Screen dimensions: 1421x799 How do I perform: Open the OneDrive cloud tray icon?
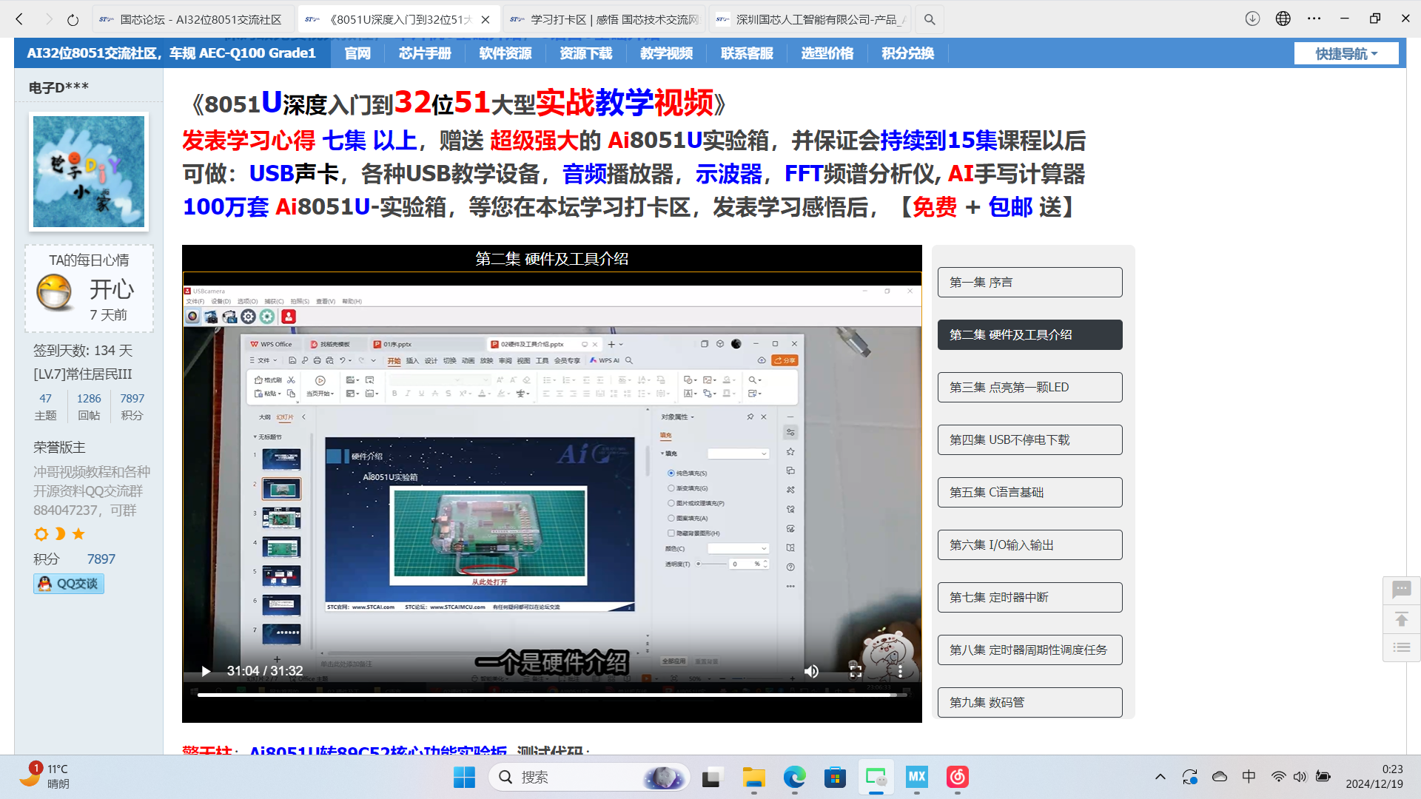point(1220,777)
